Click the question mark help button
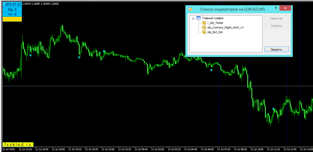This screenshot has height=152, width=313. pos(276,8)
